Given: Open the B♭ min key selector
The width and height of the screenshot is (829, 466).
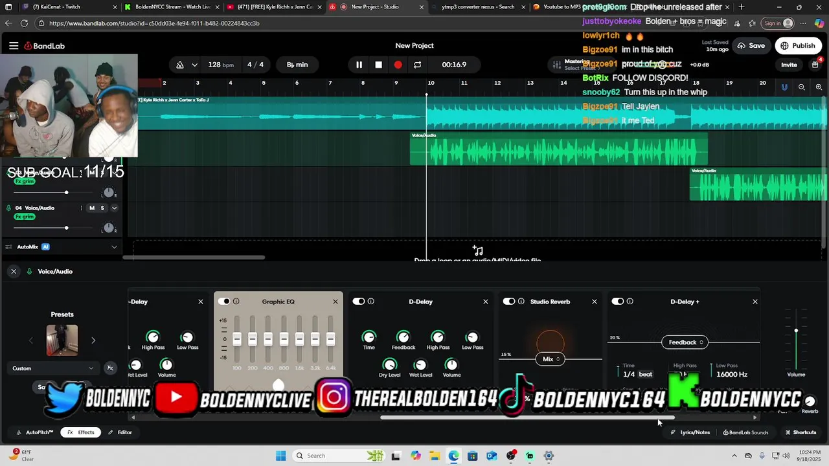Looking at the screenshot, I should pyautogui.click(x=297, y=65).
